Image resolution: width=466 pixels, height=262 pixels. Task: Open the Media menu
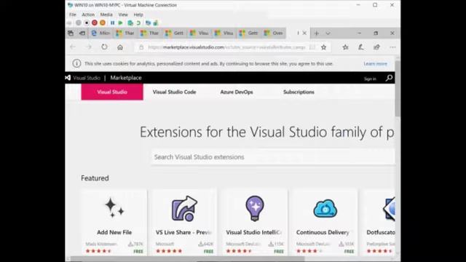[106, 15]
